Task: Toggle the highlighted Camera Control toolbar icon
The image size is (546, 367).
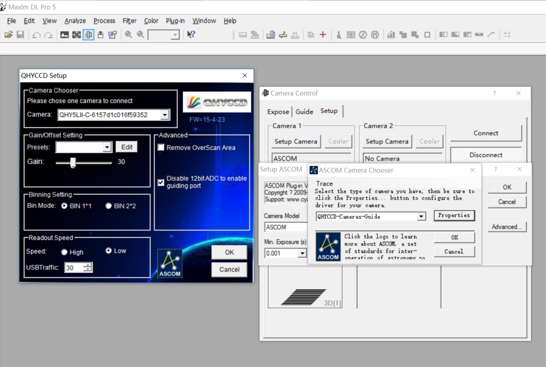Action: pos(88,35)
